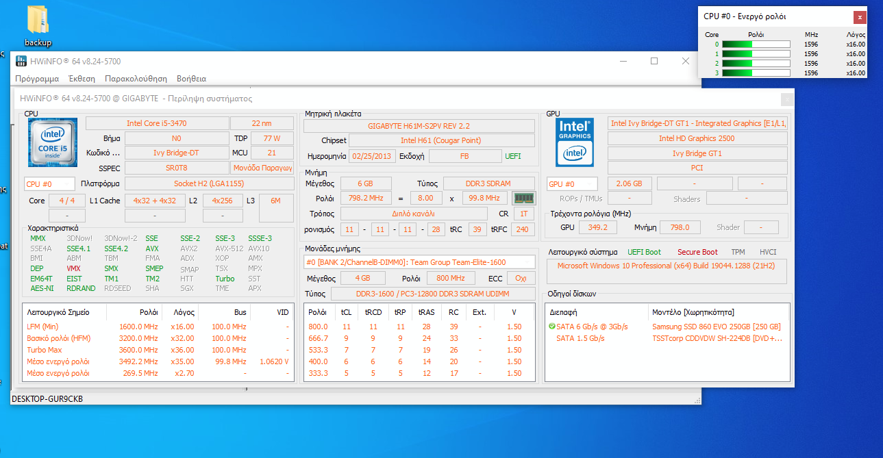
Task: Click the VMX feature label
Action: pyautogui.click(x=74, y=268)
